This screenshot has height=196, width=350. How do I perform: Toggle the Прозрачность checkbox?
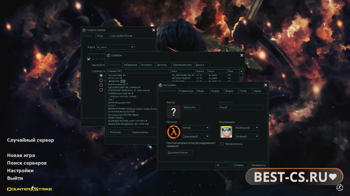click(x=221, y=144)
